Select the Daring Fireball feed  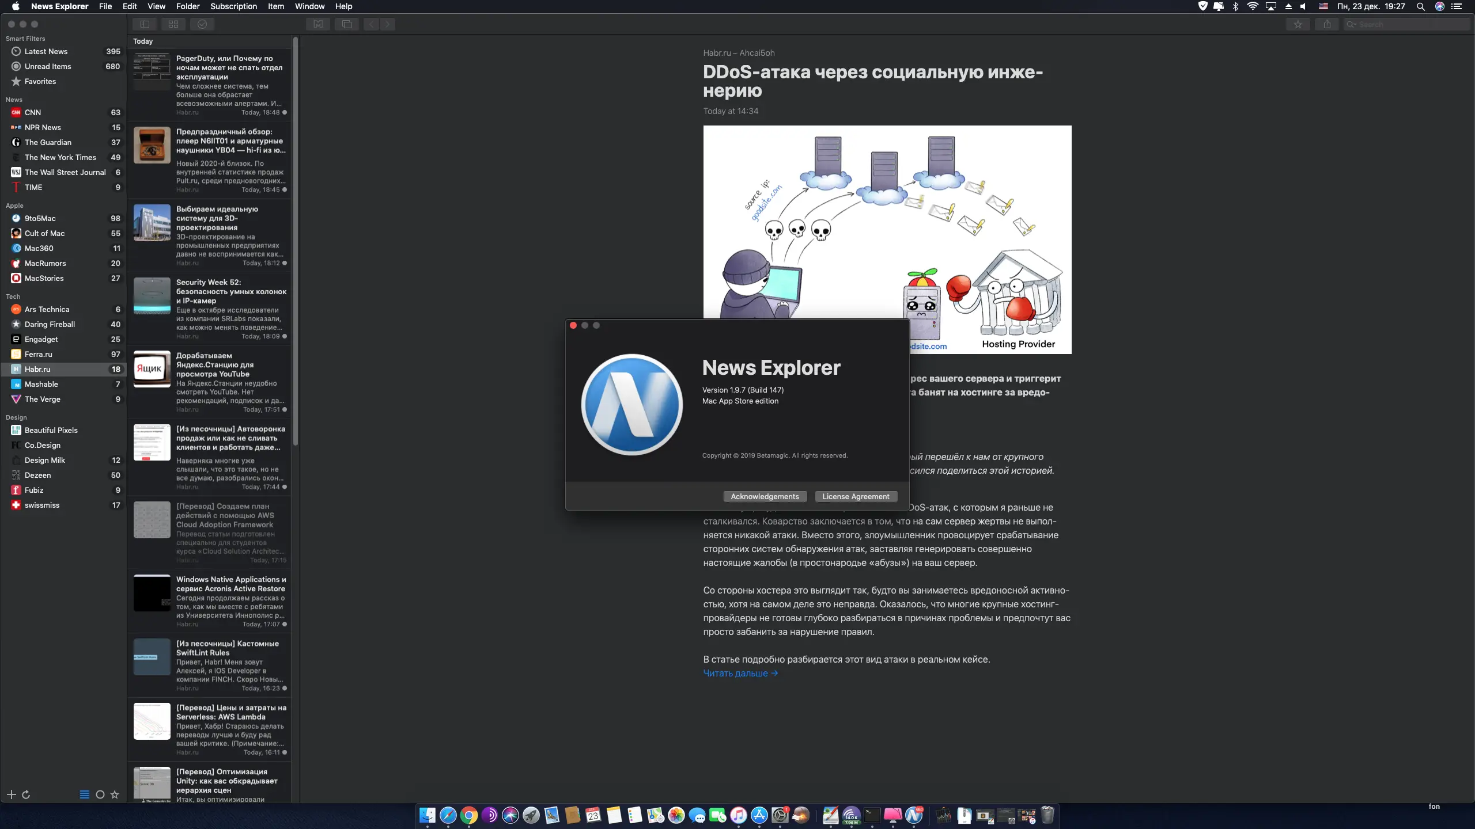pos(63,324)
